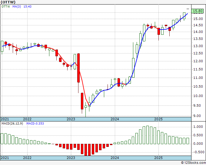Viewport: 206px width, 165px height.
Task: Click the tall red candle starting at 12.50
Action: coord(78,68)
